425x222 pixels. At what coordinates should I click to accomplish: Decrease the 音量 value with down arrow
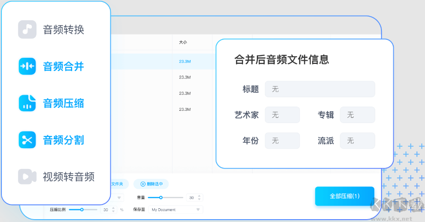pyautogui.click(x=199, y=199)
